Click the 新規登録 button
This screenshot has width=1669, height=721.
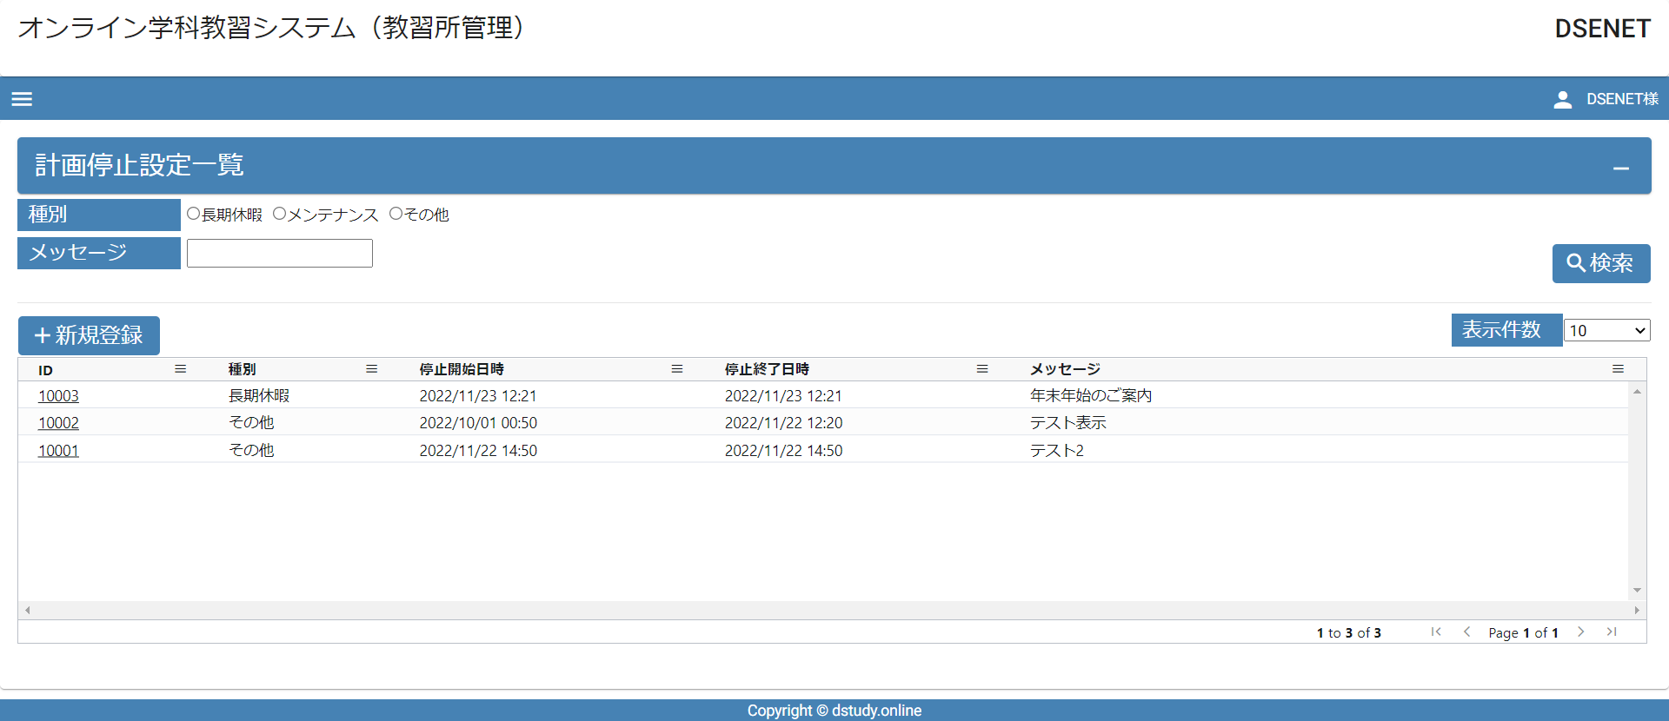click(x=89, y=335)
